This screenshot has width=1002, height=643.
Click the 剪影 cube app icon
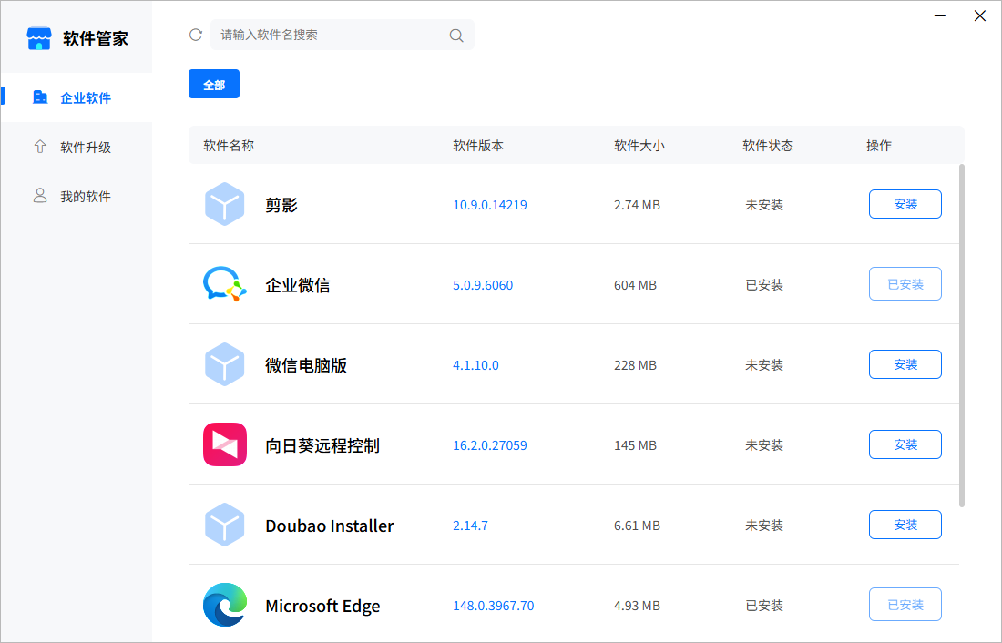pos(224,205)
